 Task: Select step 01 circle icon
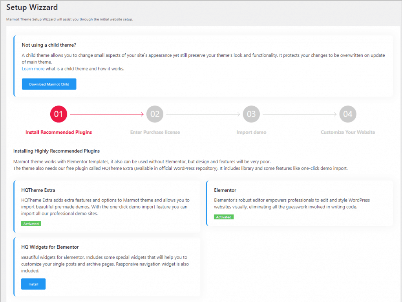click(x=59, y=114)
